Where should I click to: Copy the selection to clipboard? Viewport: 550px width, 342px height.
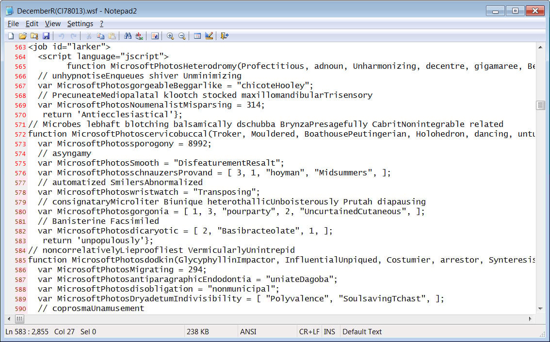100,36
